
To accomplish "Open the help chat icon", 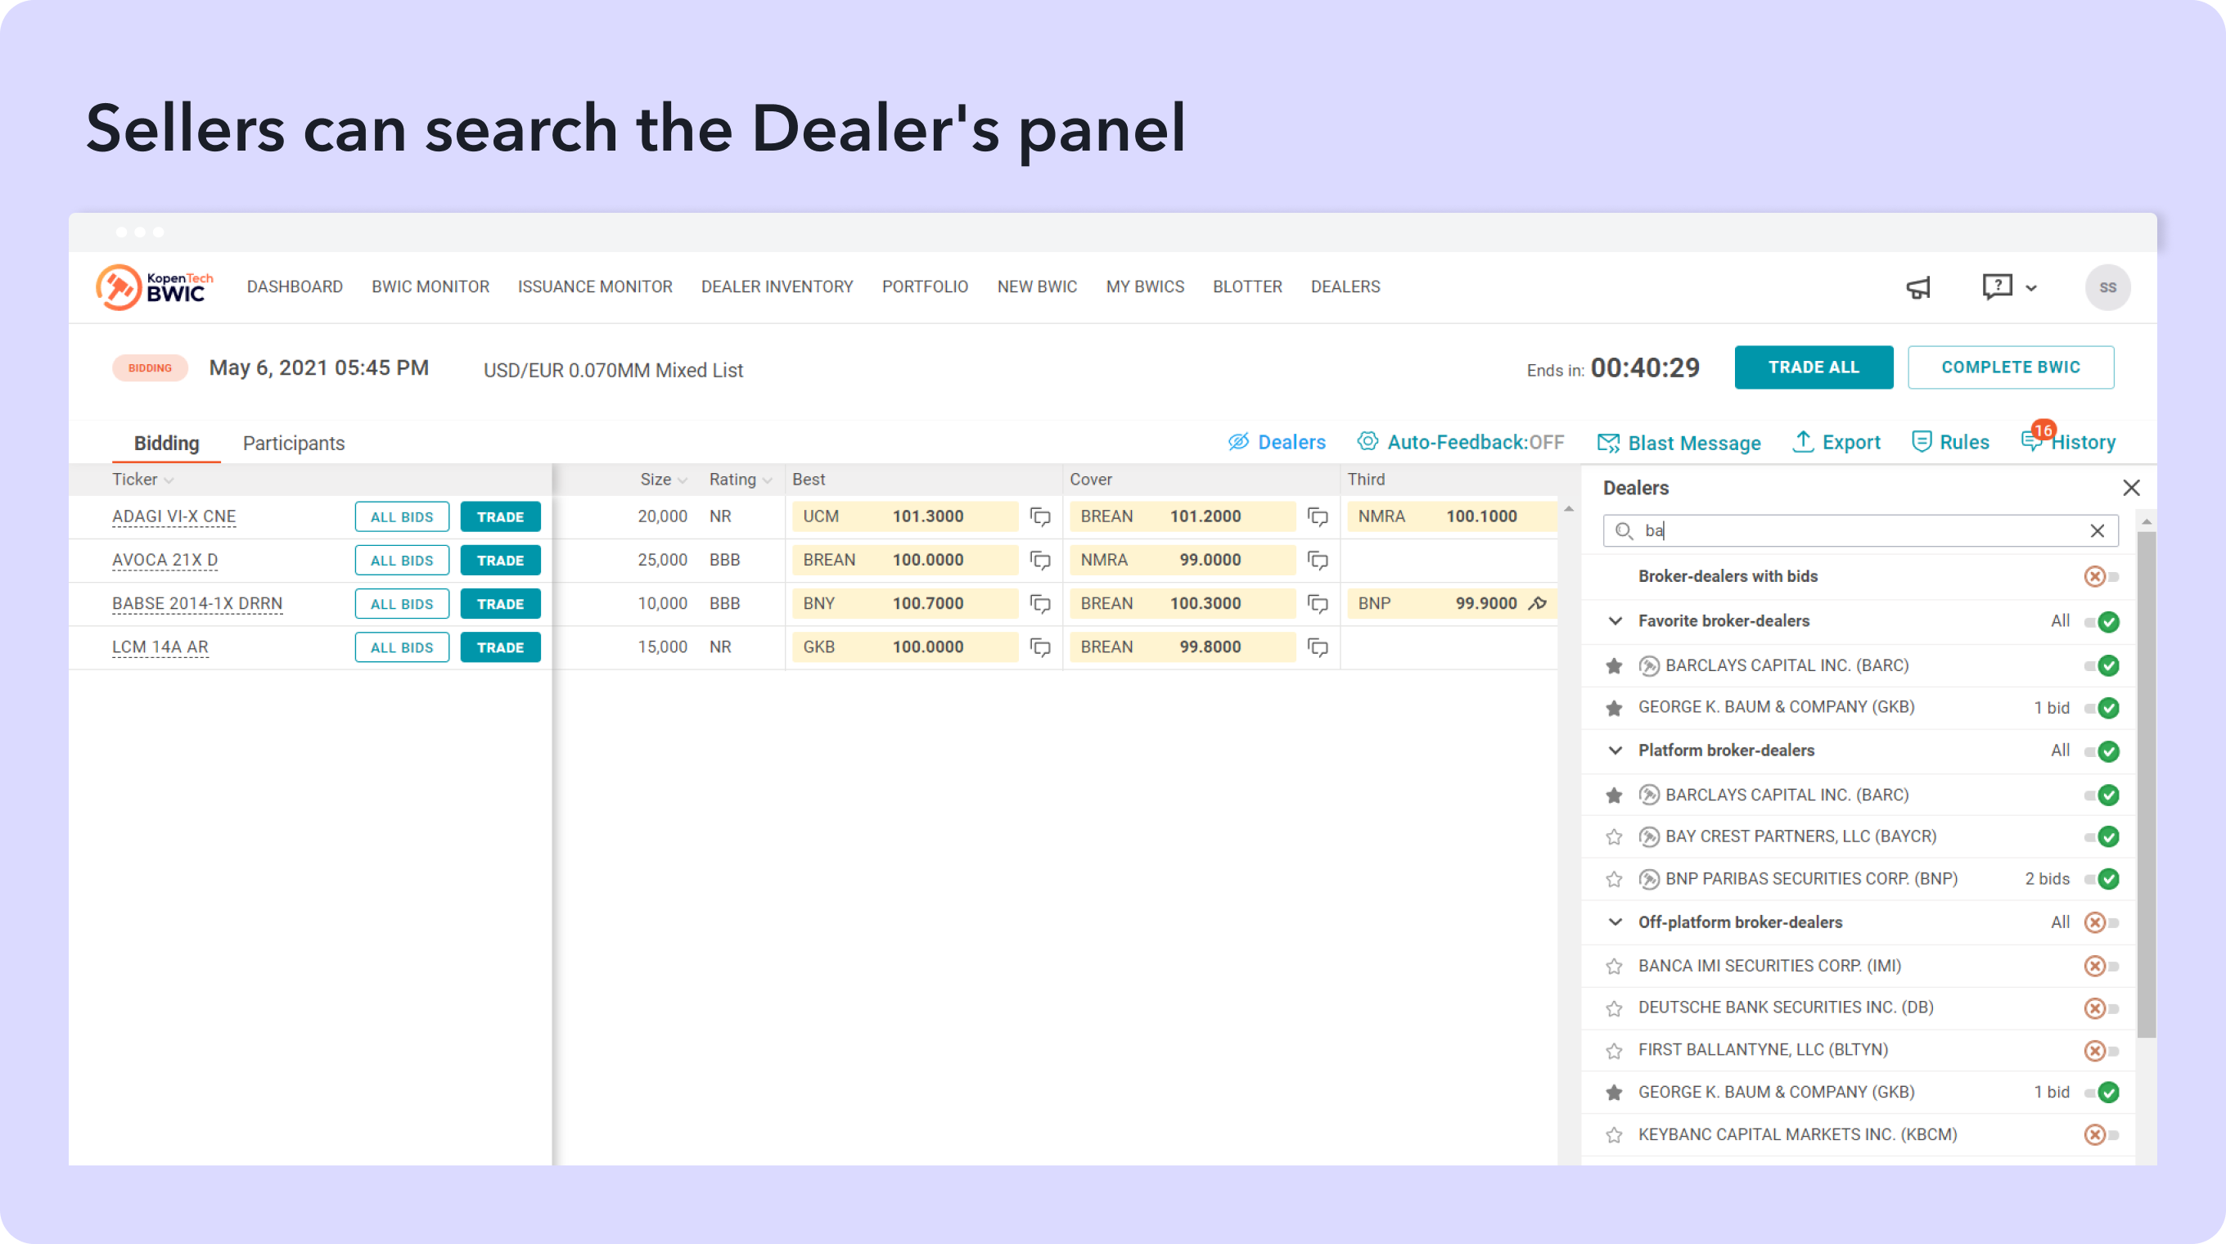I will pyautogui.click(x=1997, y=286).
